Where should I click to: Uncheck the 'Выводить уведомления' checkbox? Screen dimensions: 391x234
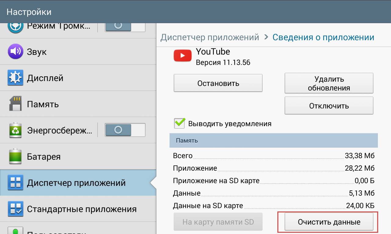click(180, 123)
